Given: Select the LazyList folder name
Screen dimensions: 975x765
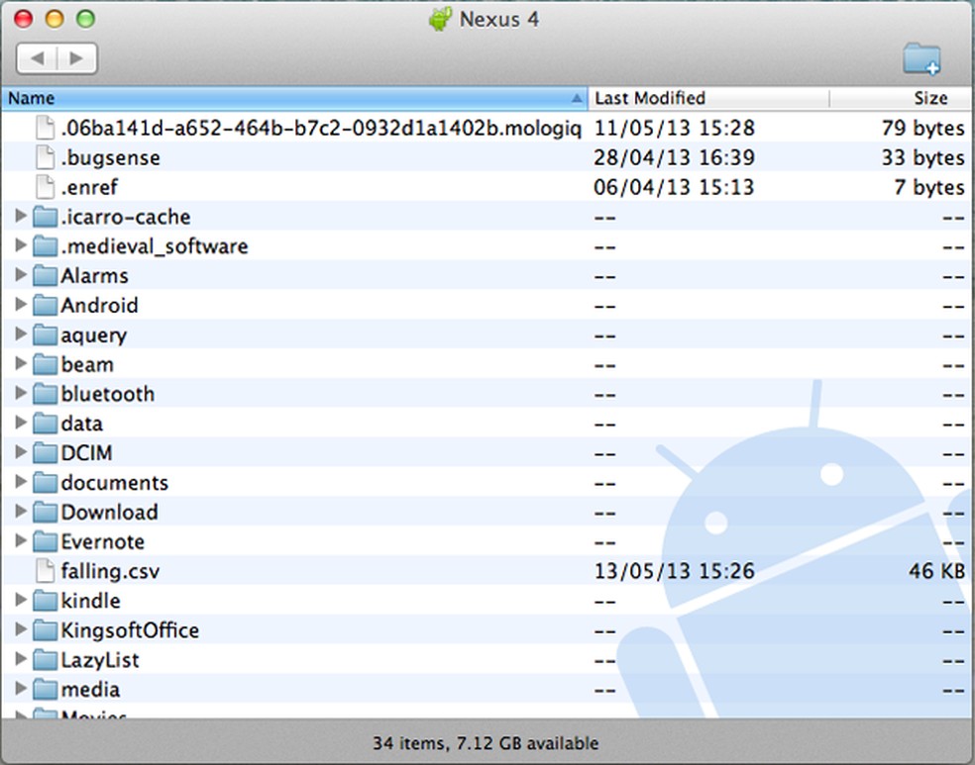Looking at the screenshot, I should 99,660.
